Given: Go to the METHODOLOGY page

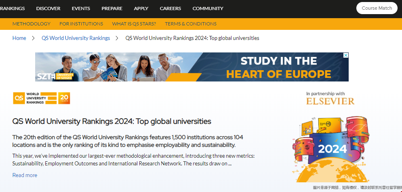Looking at the screenshot, I should [31, 24].
